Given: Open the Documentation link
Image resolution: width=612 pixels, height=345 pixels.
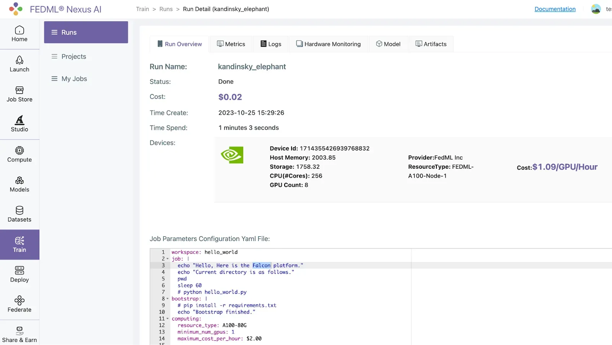Looking at the screenshot, I should [x=555, y=9].
